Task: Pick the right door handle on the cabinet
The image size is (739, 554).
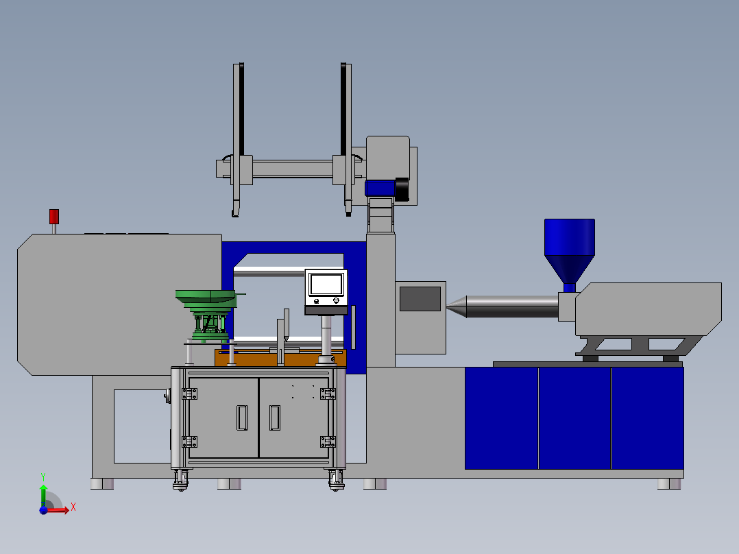Action: [x=275, y=418]
